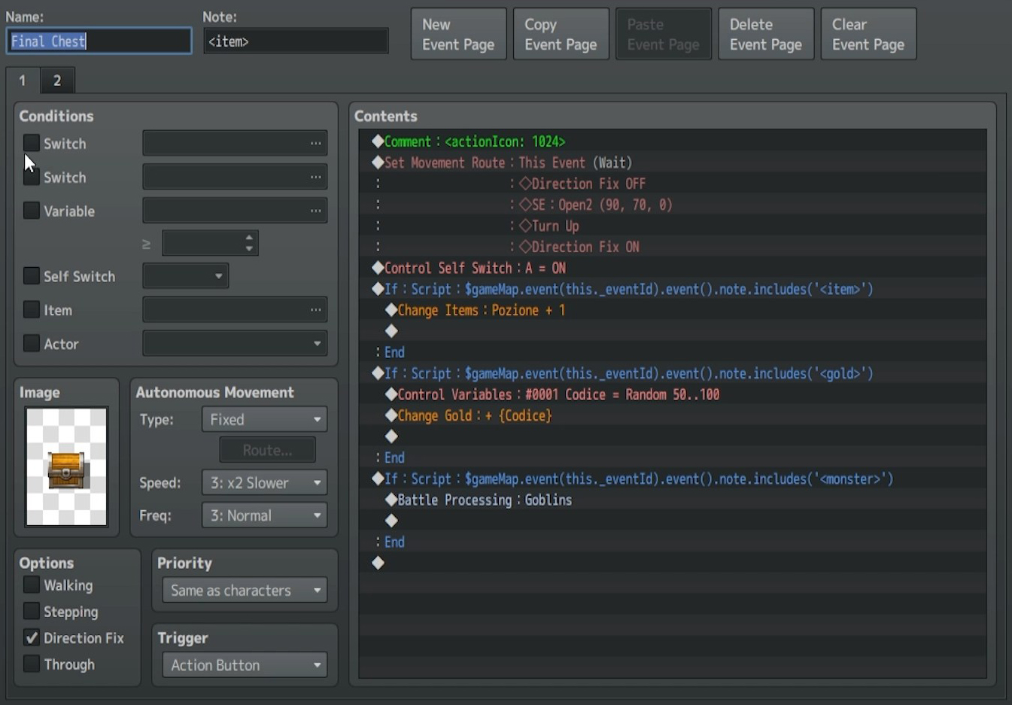1012x705 pixels.
Task: Enable the Stepping option
Action: tap(31, 611)
